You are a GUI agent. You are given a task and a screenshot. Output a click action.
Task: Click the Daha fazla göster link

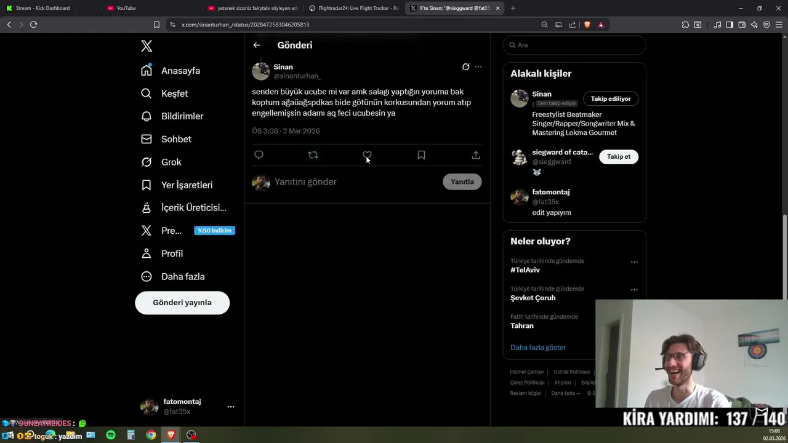pos(538,348)
